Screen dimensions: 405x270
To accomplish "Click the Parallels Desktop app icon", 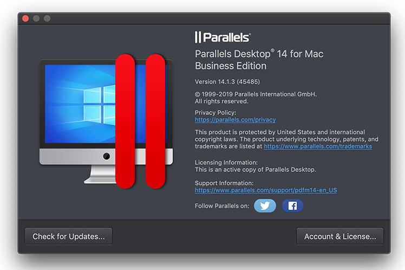I will click(106, 121).
